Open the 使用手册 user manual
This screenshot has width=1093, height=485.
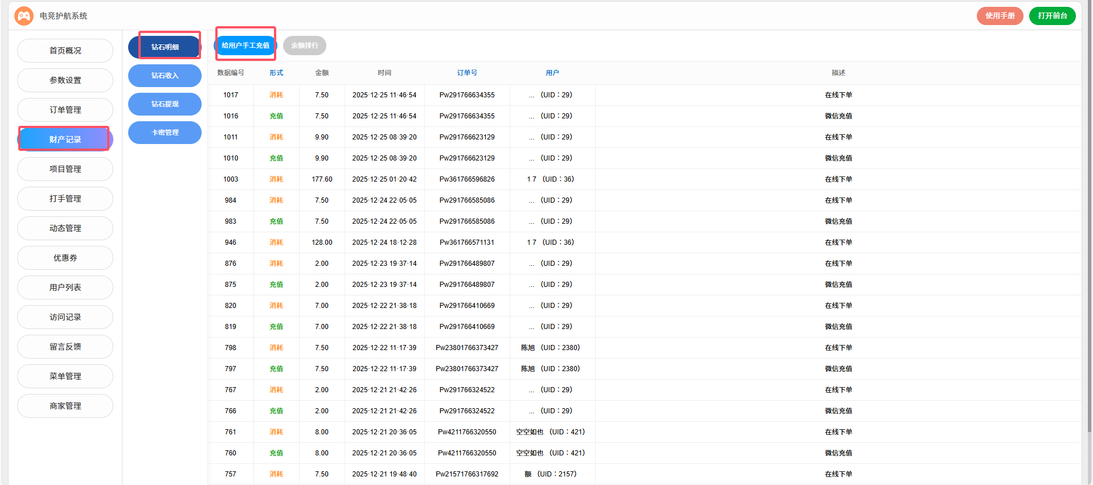[1000, 16]
